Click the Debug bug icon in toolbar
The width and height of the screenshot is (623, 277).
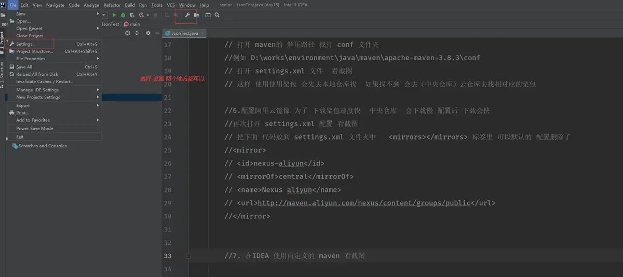click(x=123, y=15)
